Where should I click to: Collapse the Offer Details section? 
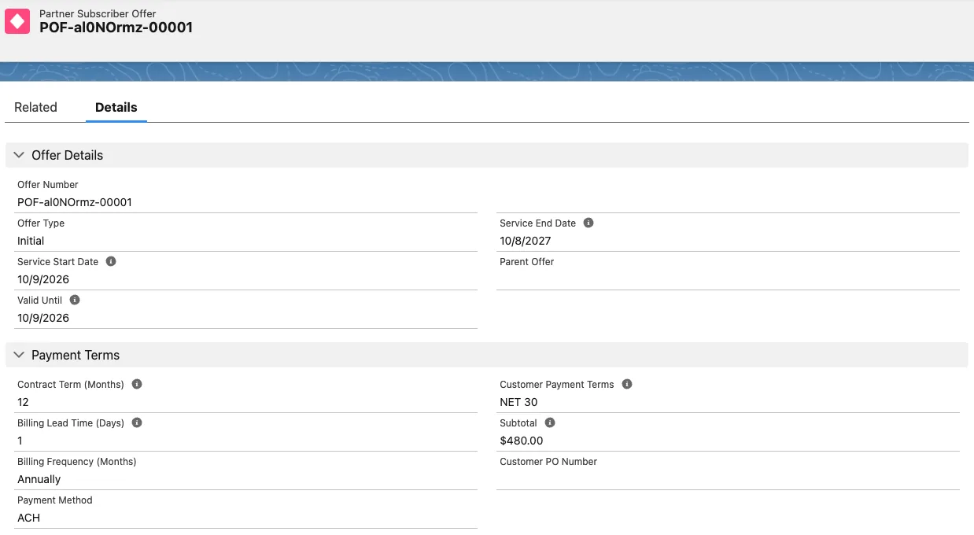tap(19, 155)
